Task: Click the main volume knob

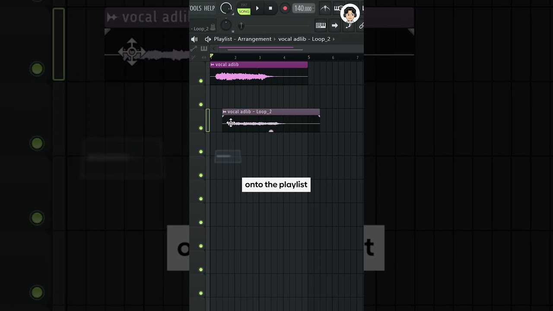Action: (x=226, y=8)
